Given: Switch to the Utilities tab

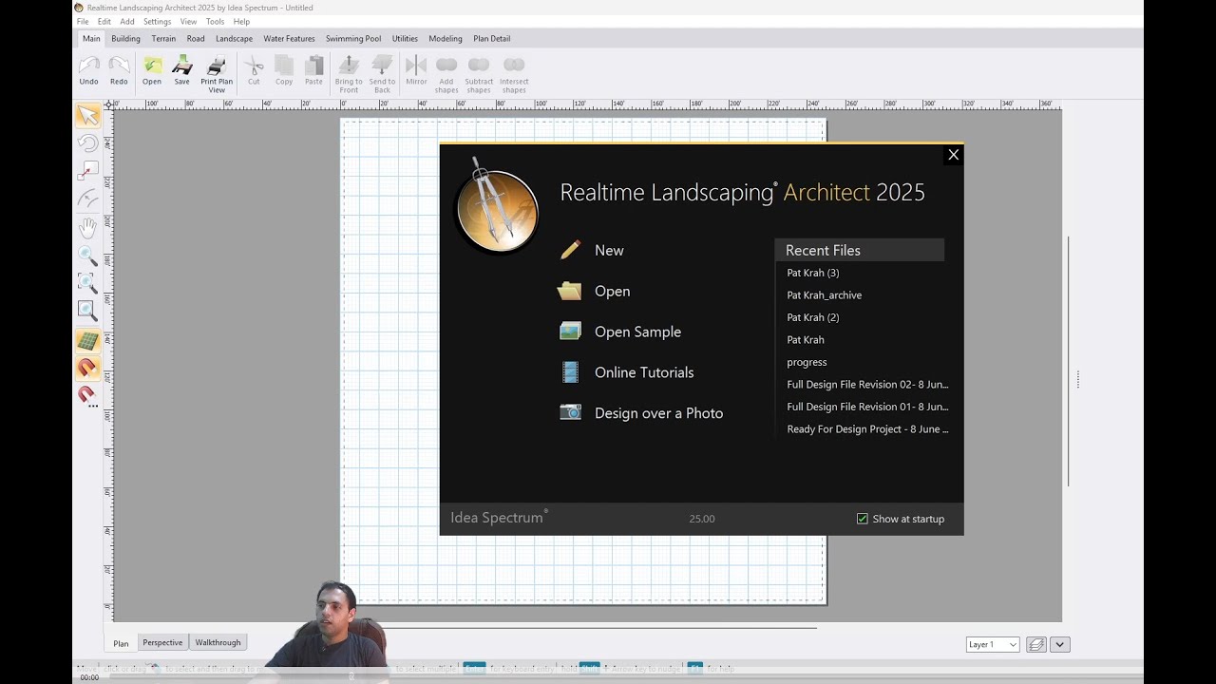Looking at the screenshot, I should tap(405, 39).
